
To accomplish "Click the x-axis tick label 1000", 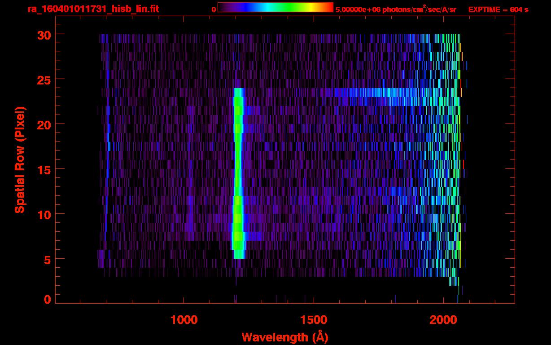I will (x=184, y=320).
